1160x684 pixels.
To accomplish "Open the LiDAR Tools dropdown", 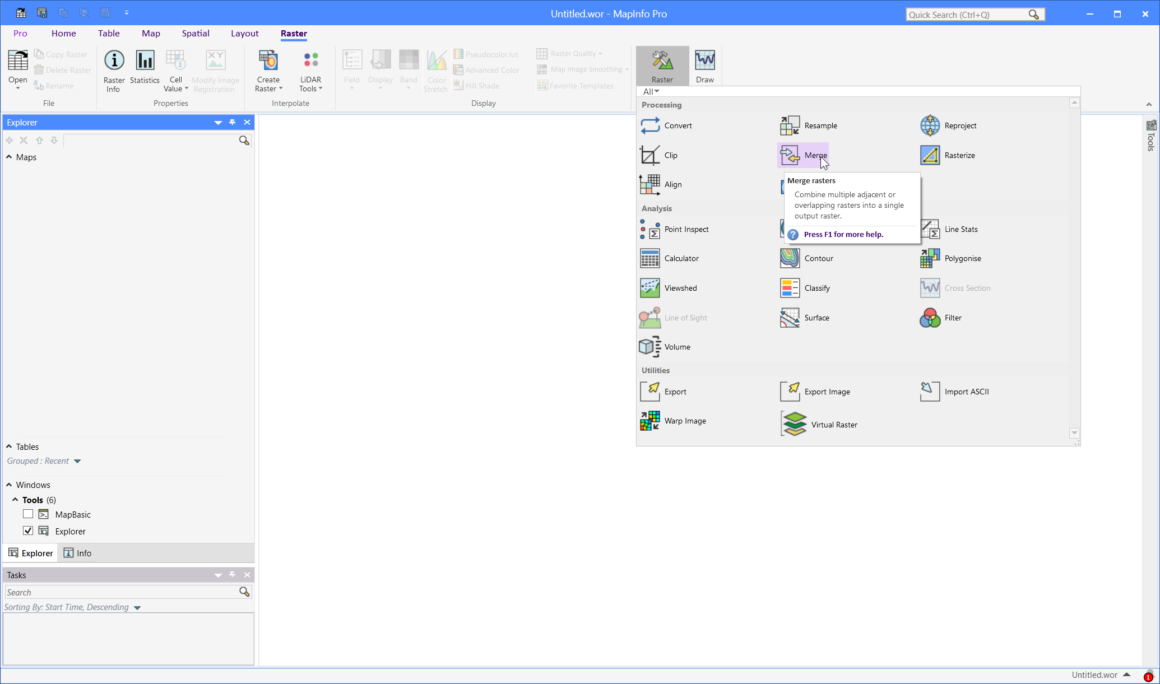I will pyautogui.click(x=310, y=85).
